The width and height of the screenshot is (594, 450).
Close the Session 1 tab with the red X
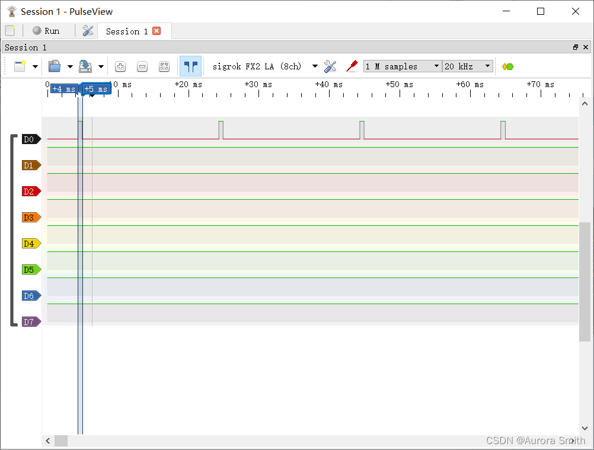click(157, 31)
